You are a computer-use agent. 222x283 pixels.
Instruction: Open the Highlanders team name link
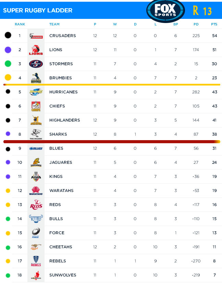[64, 120]
